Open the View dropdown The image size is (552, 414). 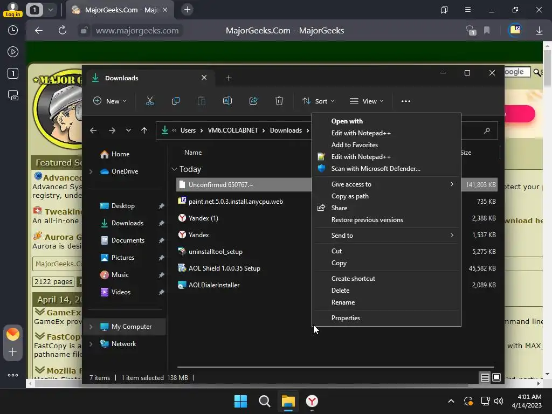(367, 101)
